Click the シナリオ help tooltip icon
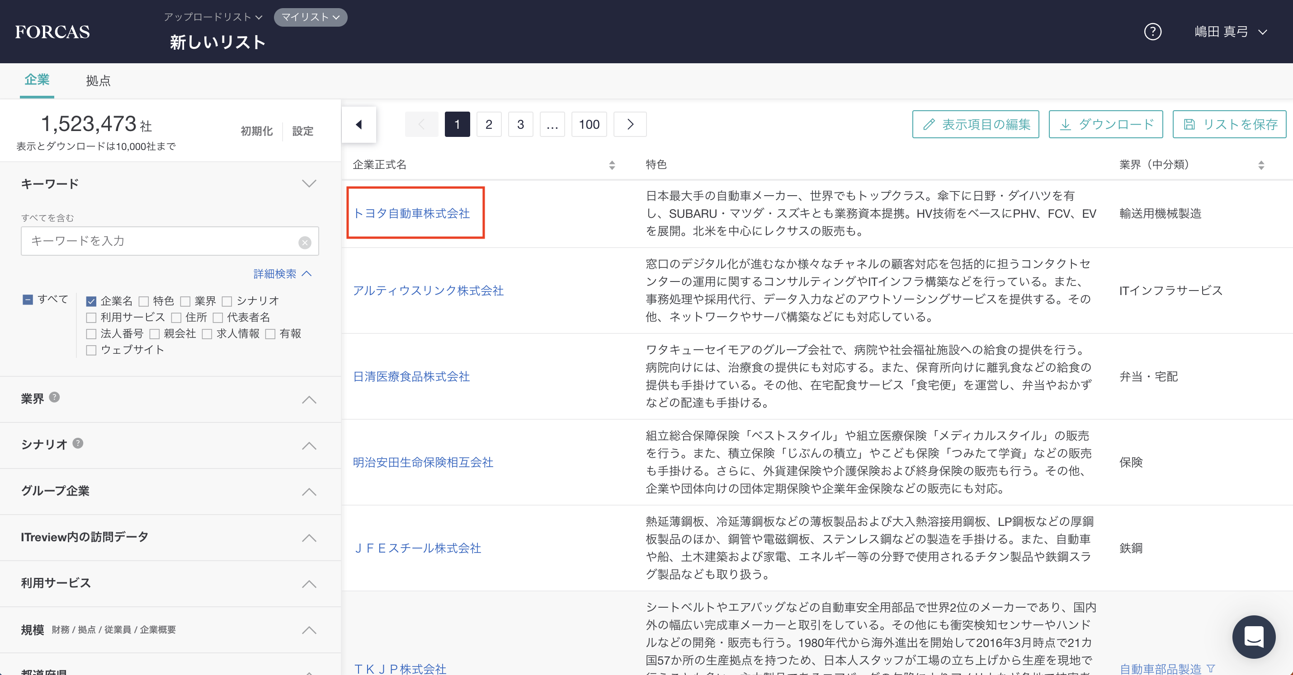Viewport: 1293px width, 675px height. [78, 443]
